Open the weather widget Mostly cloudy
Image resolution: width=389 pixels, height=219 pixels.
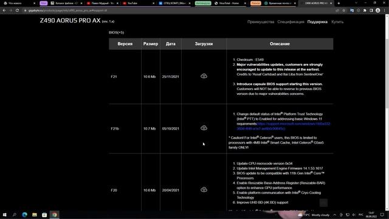click(314, 215)
